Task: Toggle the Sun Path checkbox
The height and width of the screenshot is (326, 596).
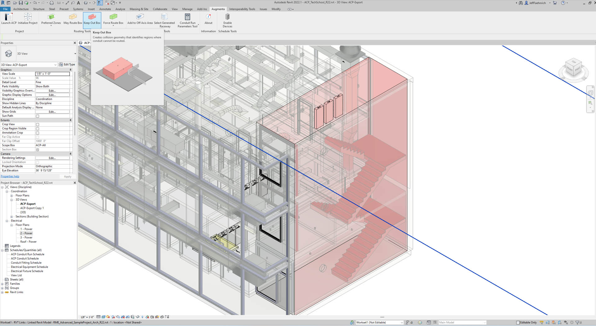Action: click(38, 116)
